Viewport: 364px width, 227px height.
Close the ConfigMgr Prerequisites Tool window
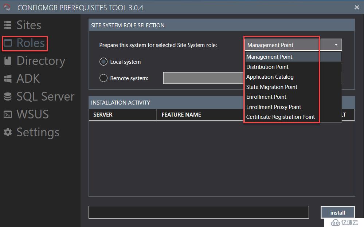pyautogui.click(x=357, y=7)
